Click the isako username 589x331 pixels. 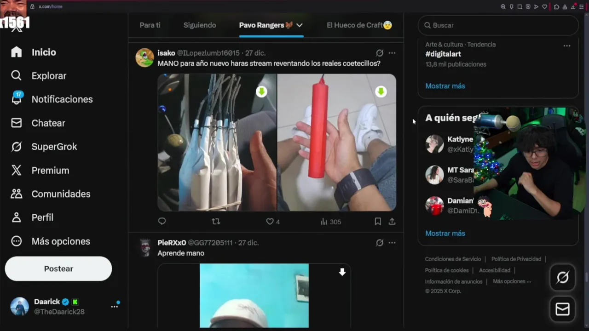pos(166,53)
